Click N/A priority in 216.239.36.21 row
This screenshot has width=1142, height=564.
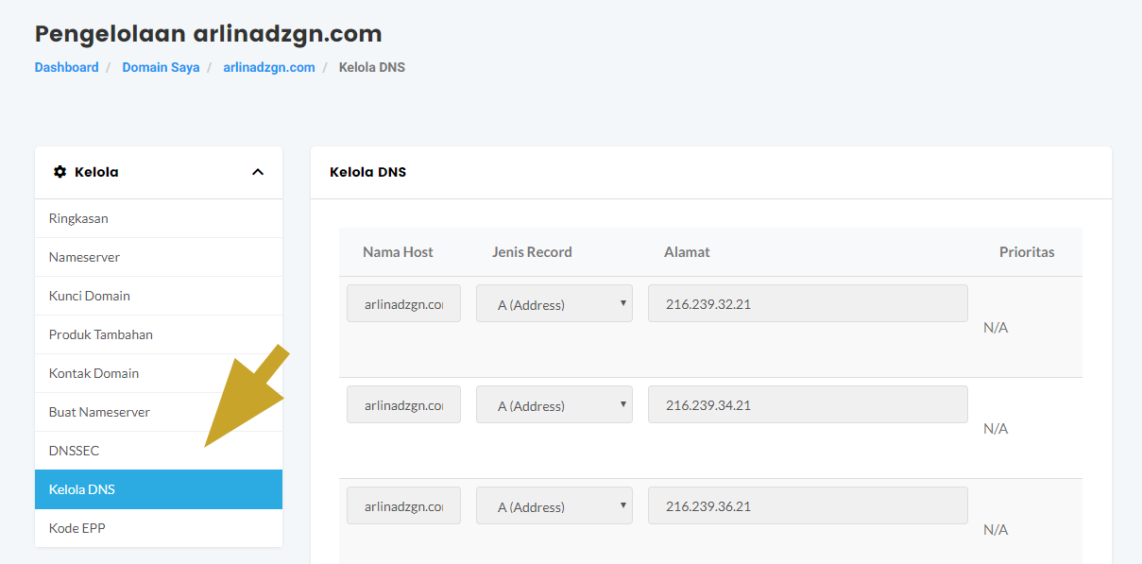pos(996,530)
